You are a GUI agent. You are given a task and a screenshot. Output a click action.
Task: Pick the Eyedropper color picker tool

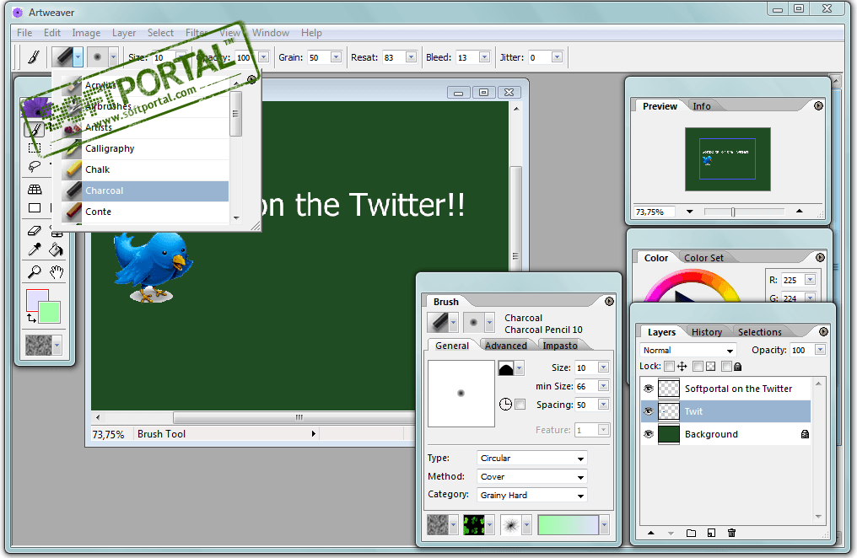[x=35, y=250]
